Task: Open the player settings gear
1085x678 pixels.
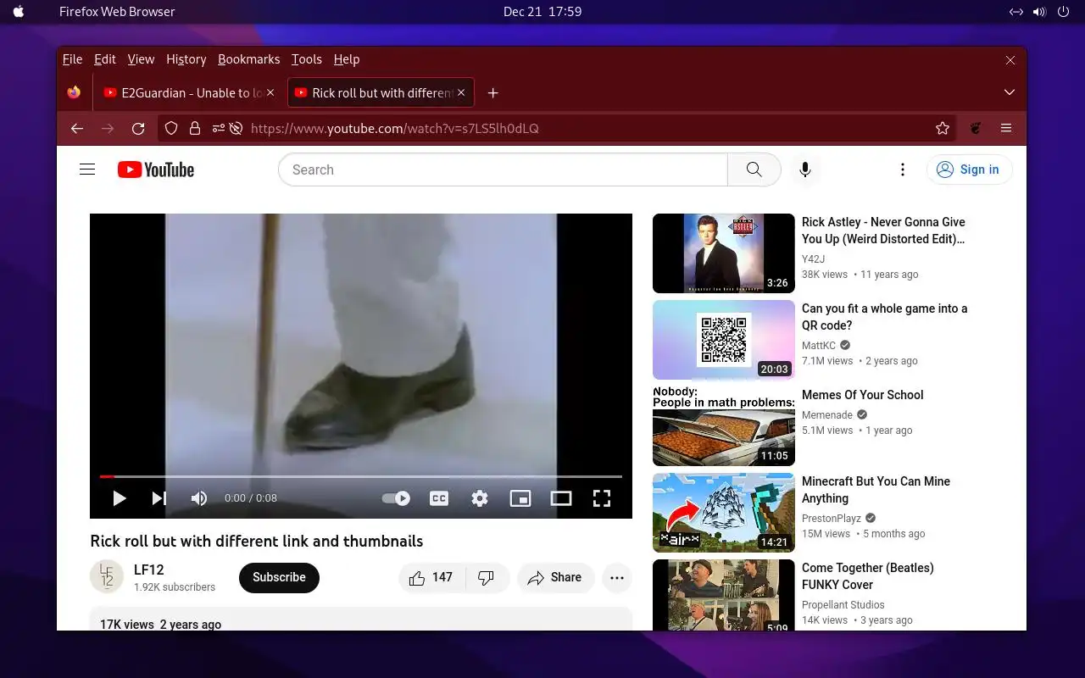Action: [x=480, y=498]
